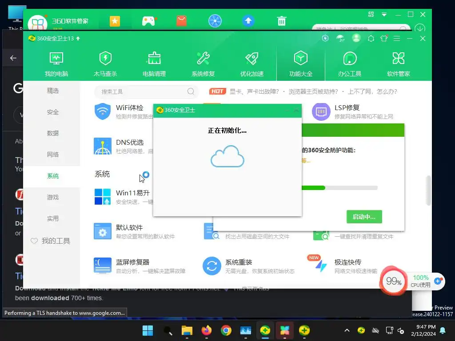Open skin shirt icon in title bar
Screen dimensions: 455x341
pyautogui.click(x=384, y=38)
